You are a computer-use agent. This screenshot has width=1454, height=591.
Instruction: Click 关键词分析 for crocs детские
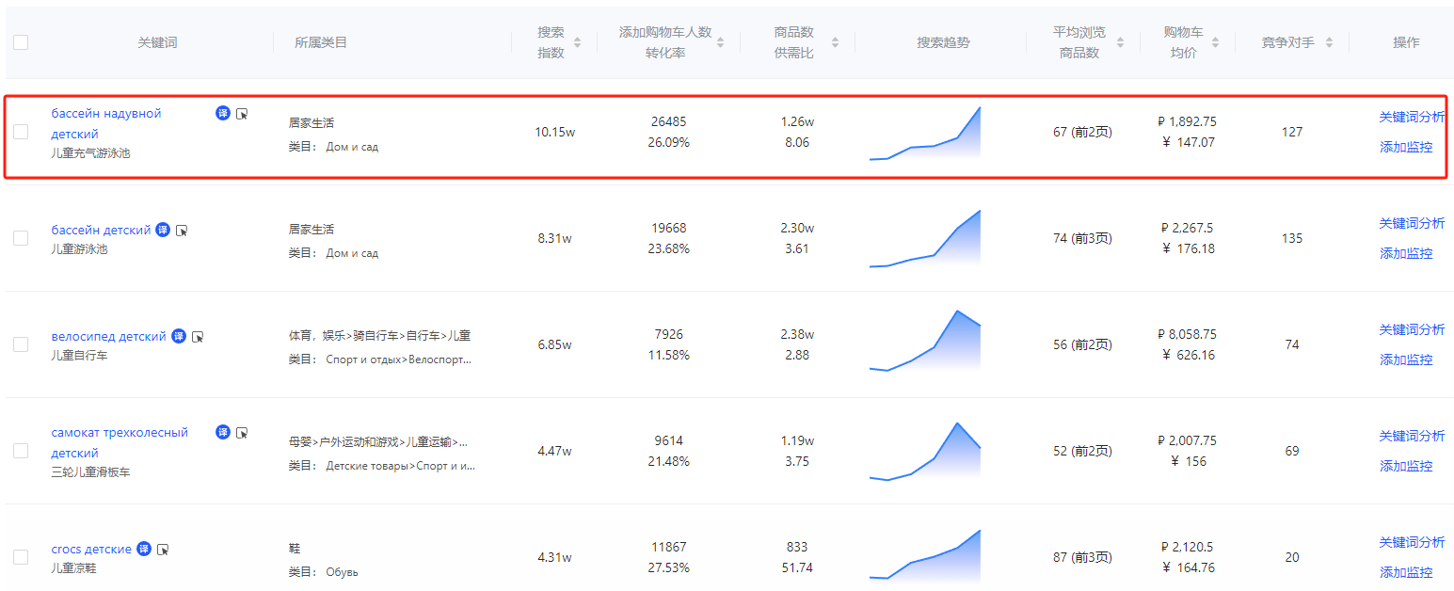(x=1412, y=542)
